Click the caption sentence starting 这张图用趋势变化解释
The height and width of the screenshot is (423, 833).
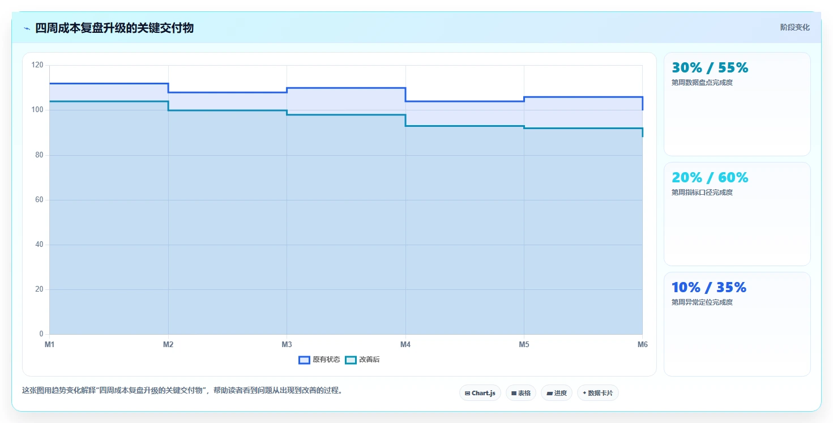(182, 391)
